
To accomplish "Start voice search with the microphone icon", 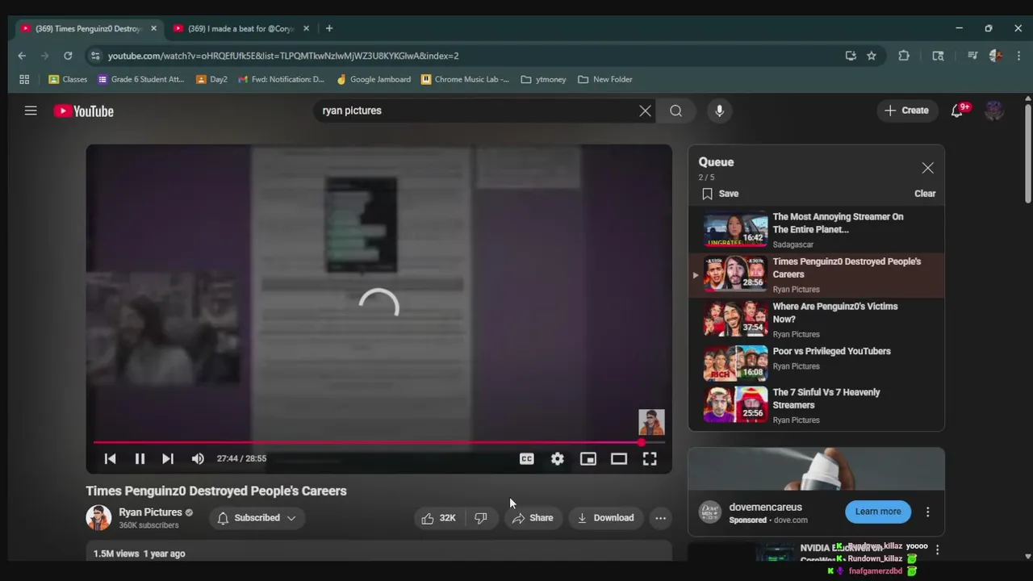I will (719, 111).
